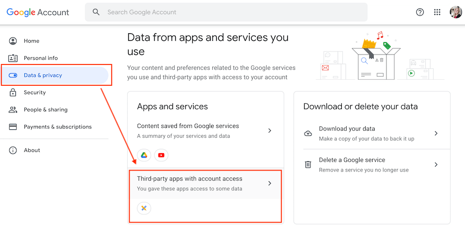Expand Third-party apps with account access chevron
The height and width of the screenshot is (228, 465).
coord(270,183)
